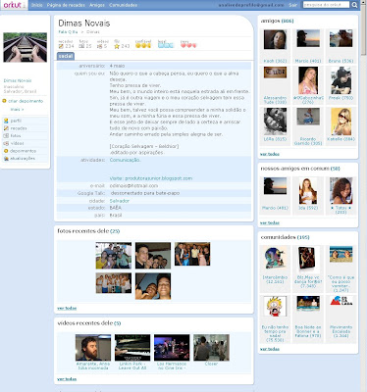367x392 pixels.
Task: Open recados scrap counter icon
Action: pos(61,46)
